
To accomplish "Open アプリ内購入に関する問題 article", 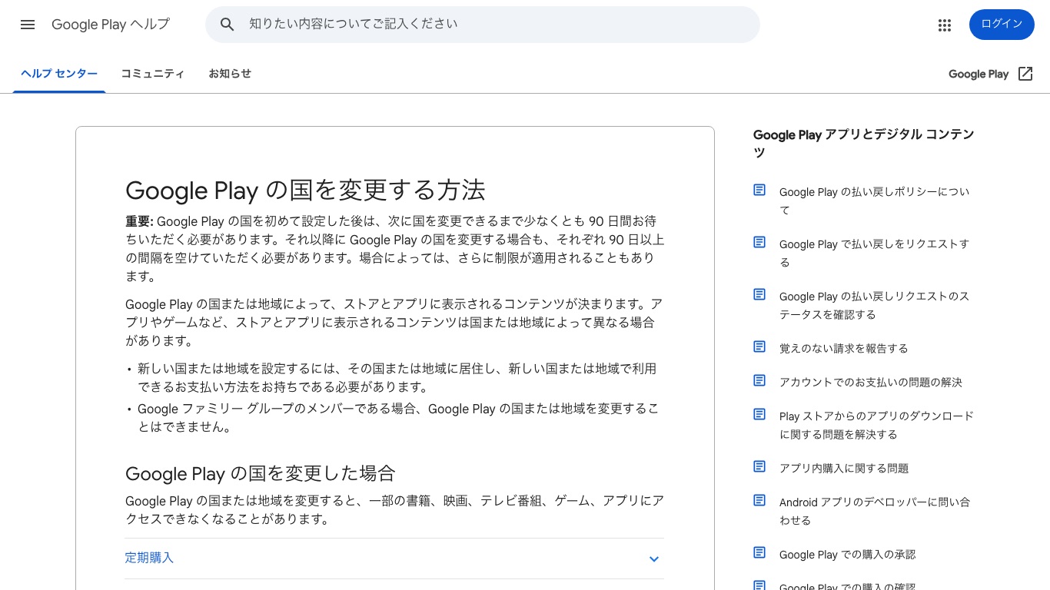I will 844,469.
